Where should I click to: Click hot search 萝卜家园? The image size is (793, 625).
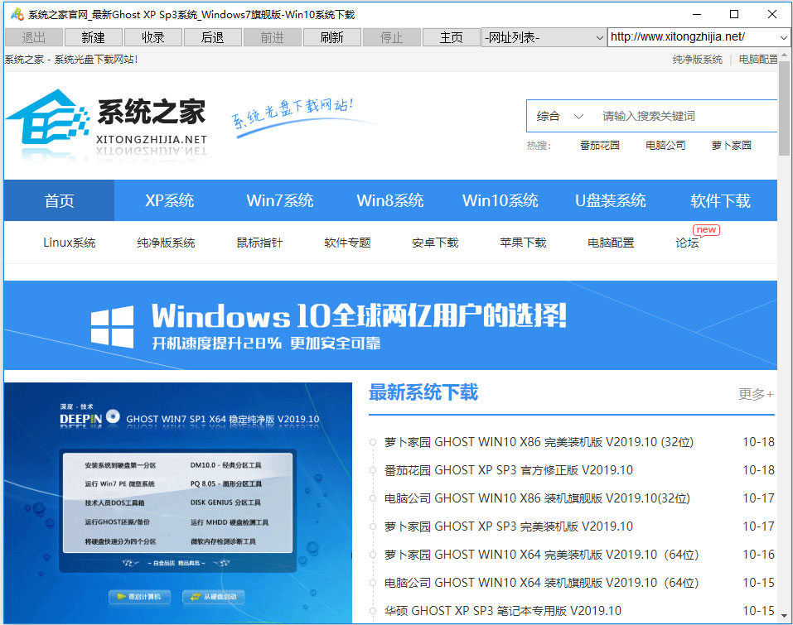coord(732,146)
